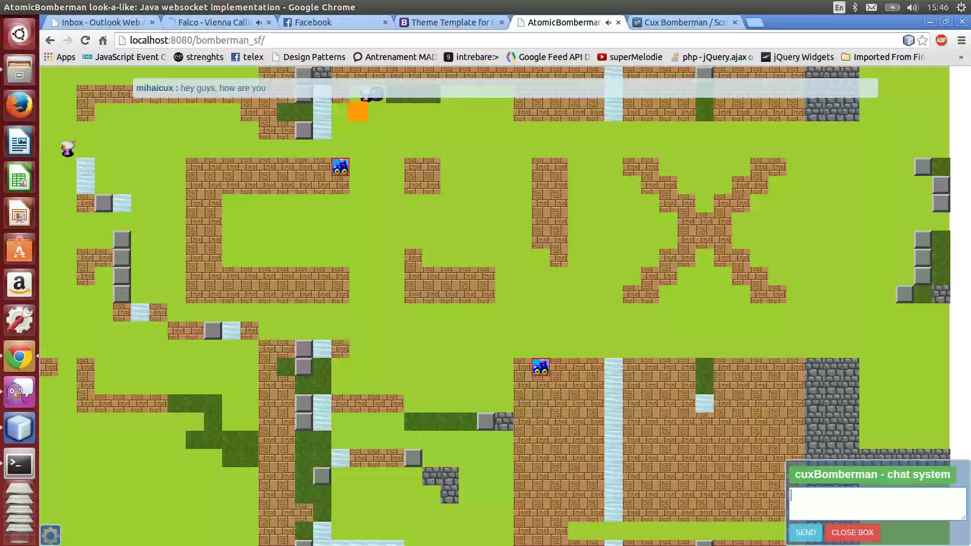The height and width of the screenshot is (546, 971).
Task: Reload the bomberman_sf page
Action: tap(84, 40)
